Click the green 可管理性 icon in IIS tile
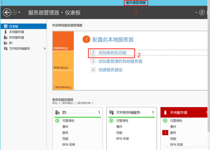Image resolution: width=210 pixels, height=150 pixels. (x=57, y=121)
